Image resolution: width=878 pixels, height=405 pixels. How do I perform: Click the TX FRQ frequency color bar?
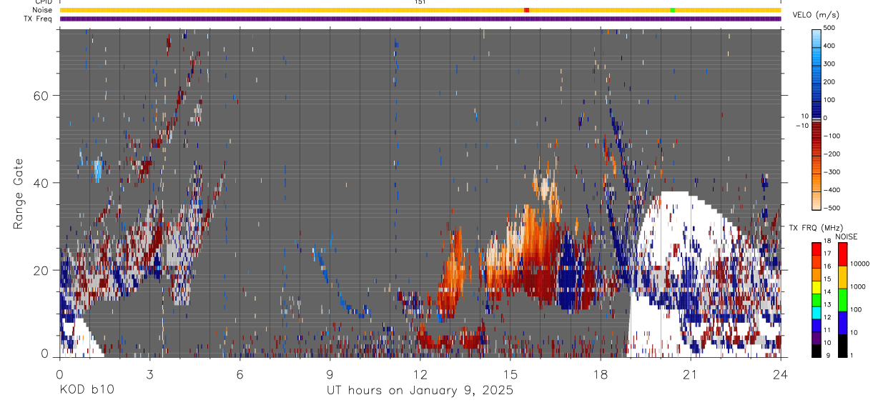point(817,299)
